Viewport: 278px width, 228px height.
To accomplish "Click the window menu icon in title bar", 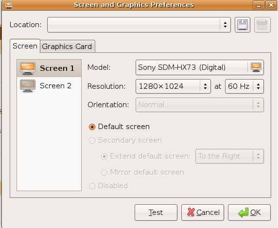I will tap(9, 5).
